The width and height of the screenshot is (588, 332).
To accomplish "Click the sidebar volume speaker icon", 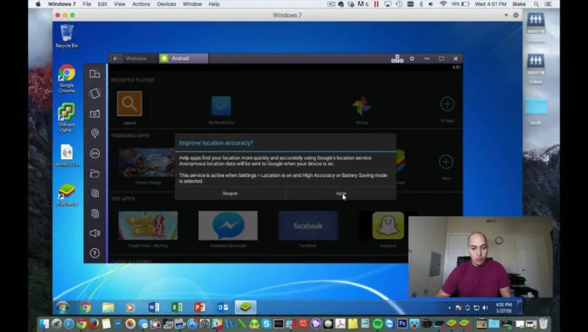I will (x=95, y=233).
